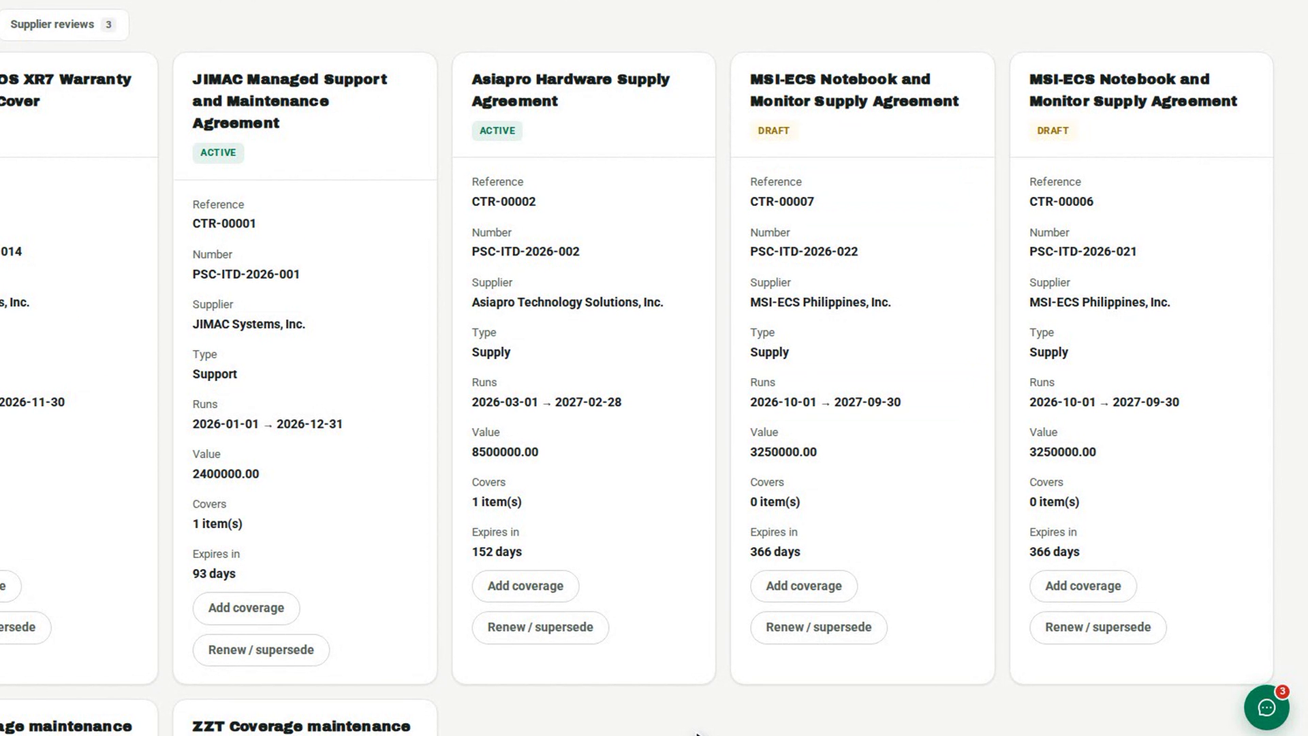Image resolution: width=1308 pixels, height=736 pixels.
Task: Open the Asiapro Hardware Supply Agreement title
Action: pos(571,90)
